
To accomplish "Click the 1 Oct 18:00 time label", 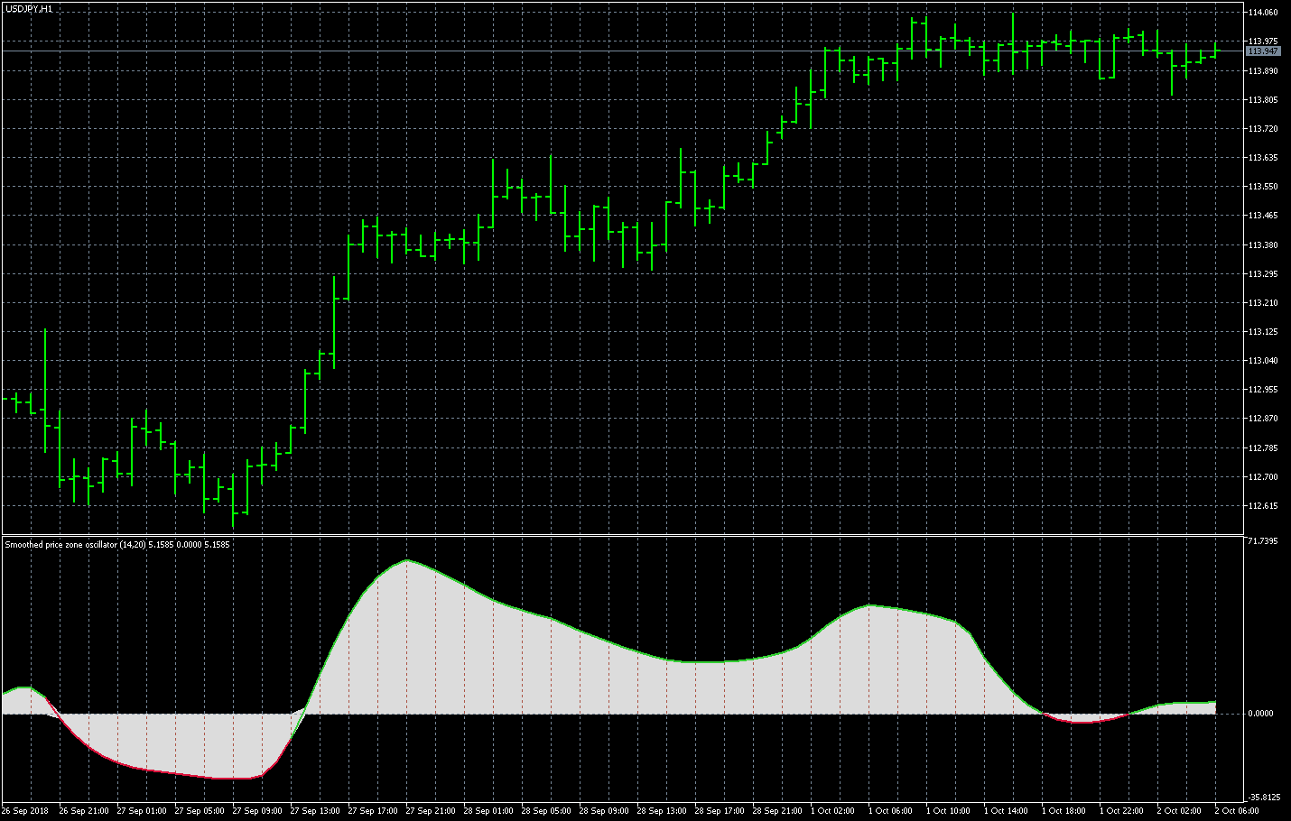I will pos(1063,811).
